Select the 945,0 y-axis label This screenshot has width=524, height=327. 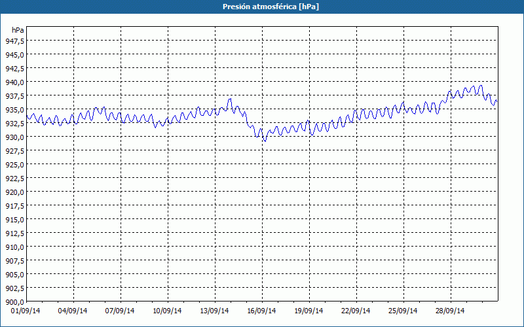click(14, 54)
